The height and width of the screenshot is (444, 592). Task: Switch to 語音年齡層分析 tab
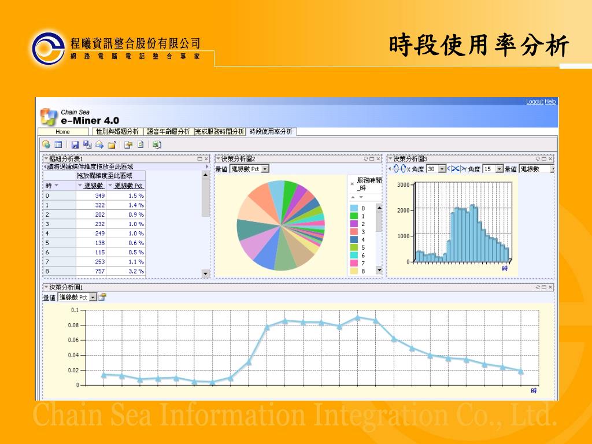[168, 131]
